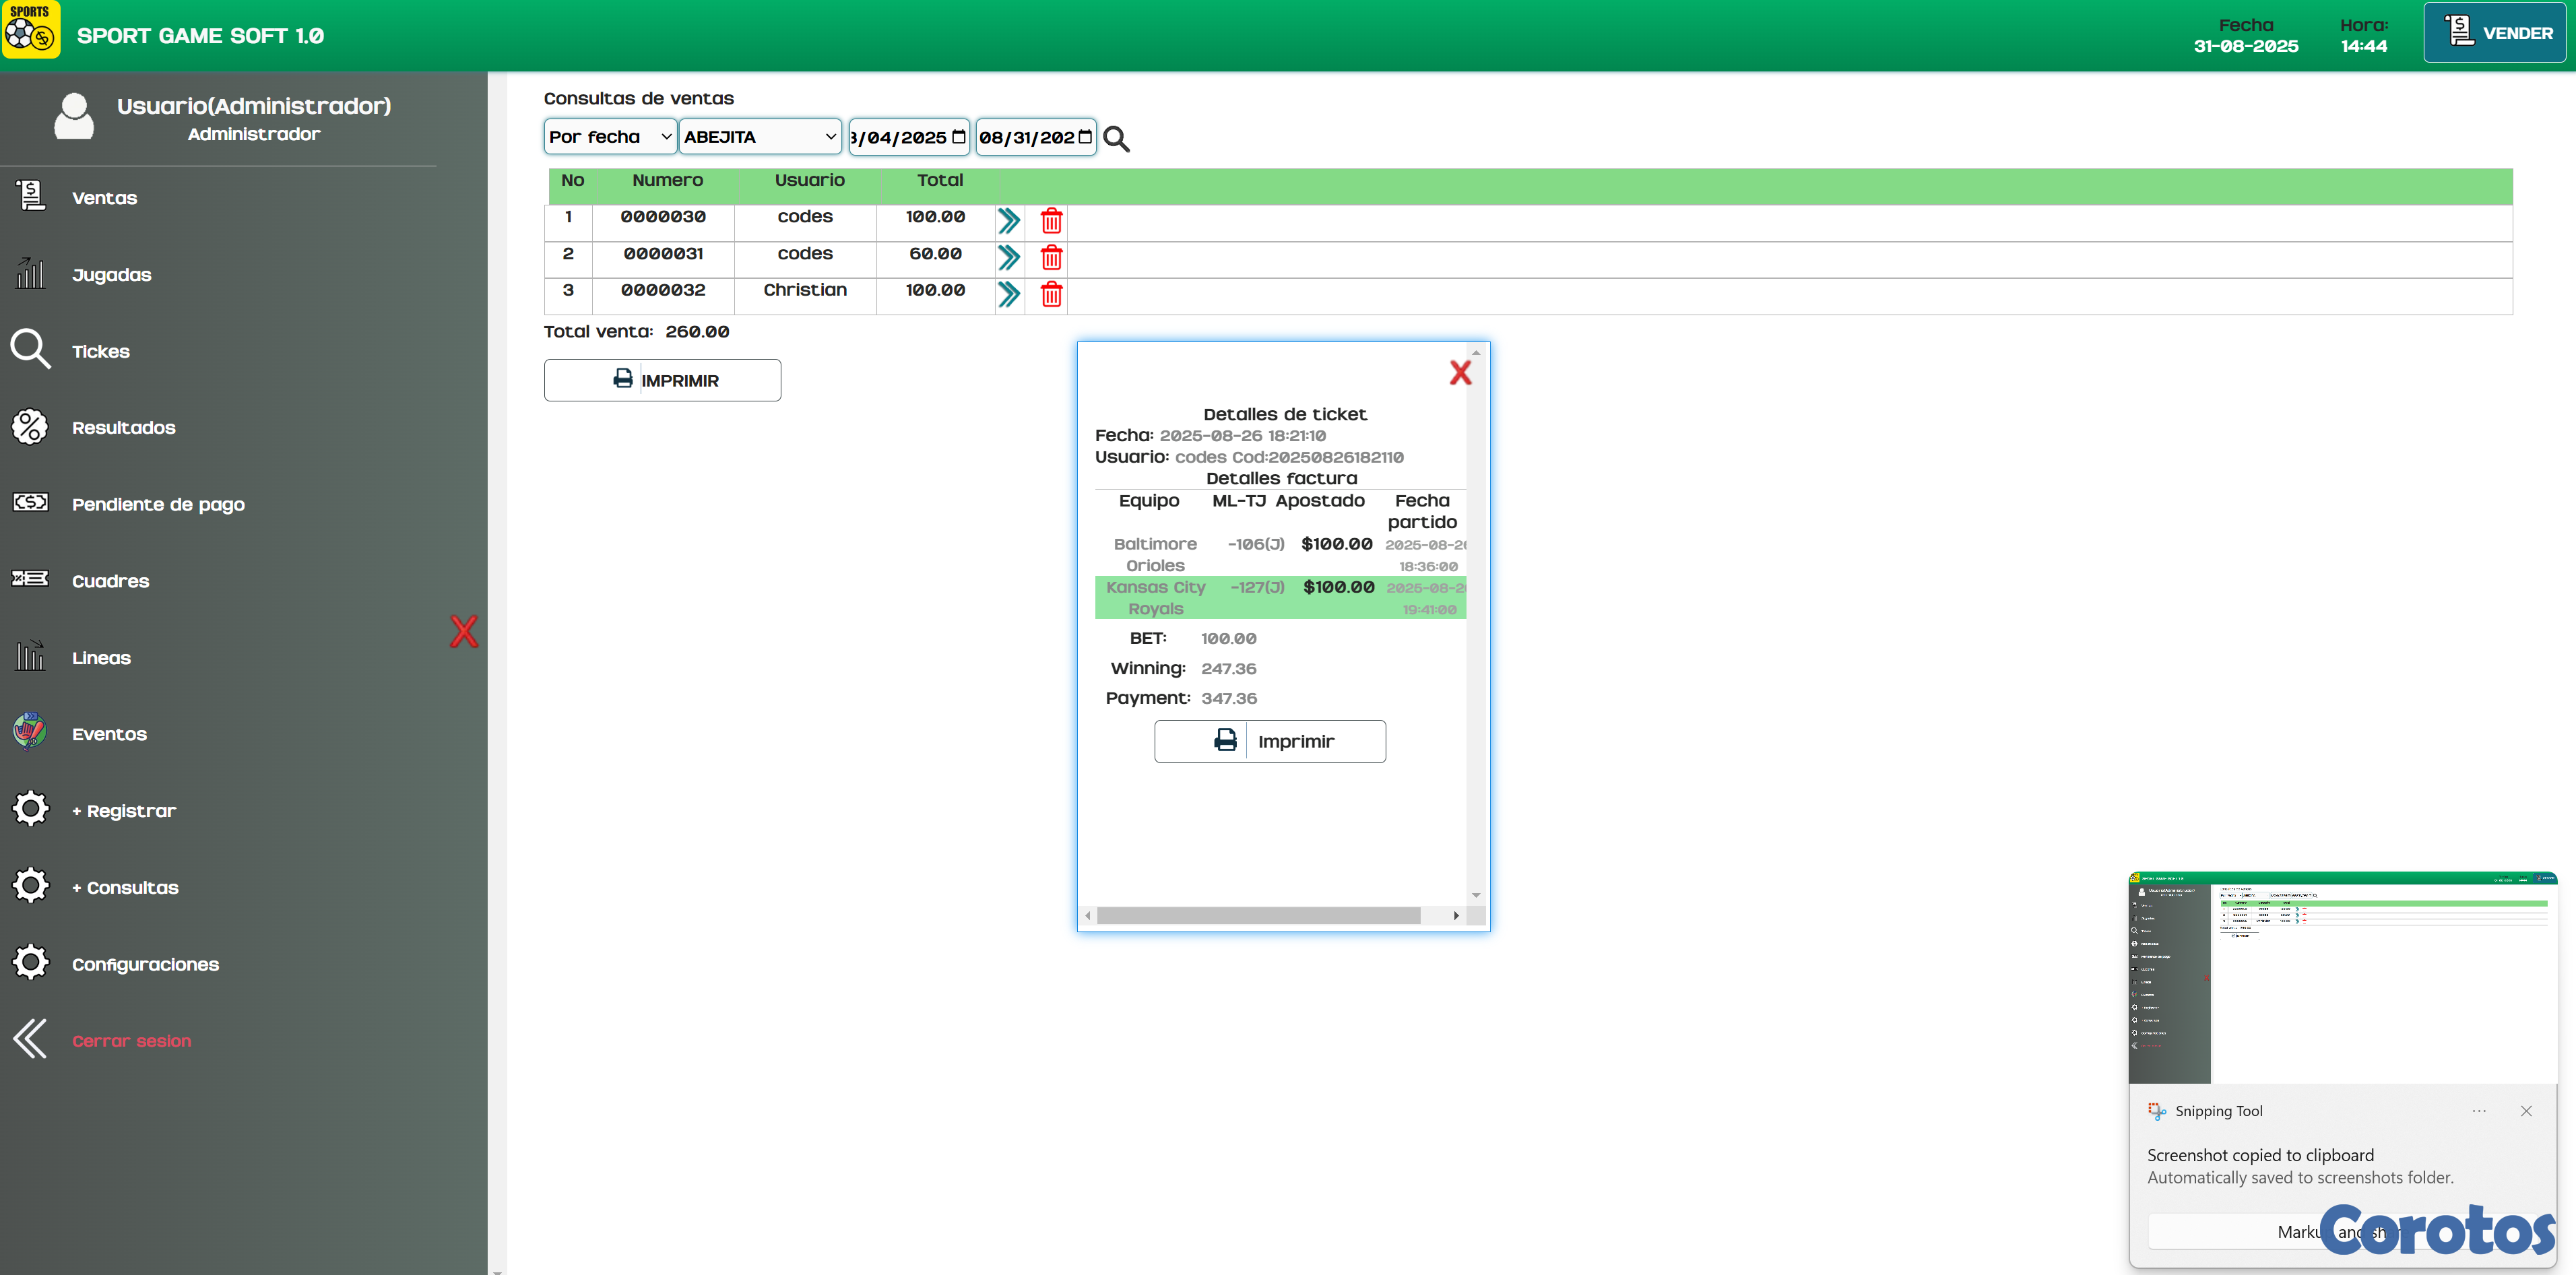This screenshot has width=2576, height=1275.
Task: Click the Snipping Tool screenshot thumbnail
Action: click(2342, 978)
